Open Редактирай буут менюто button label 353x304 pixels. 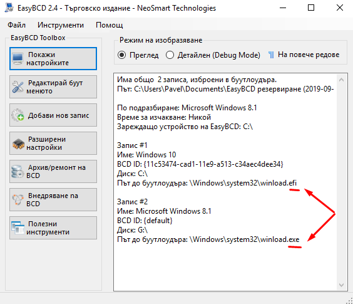[x=54, y=87]
